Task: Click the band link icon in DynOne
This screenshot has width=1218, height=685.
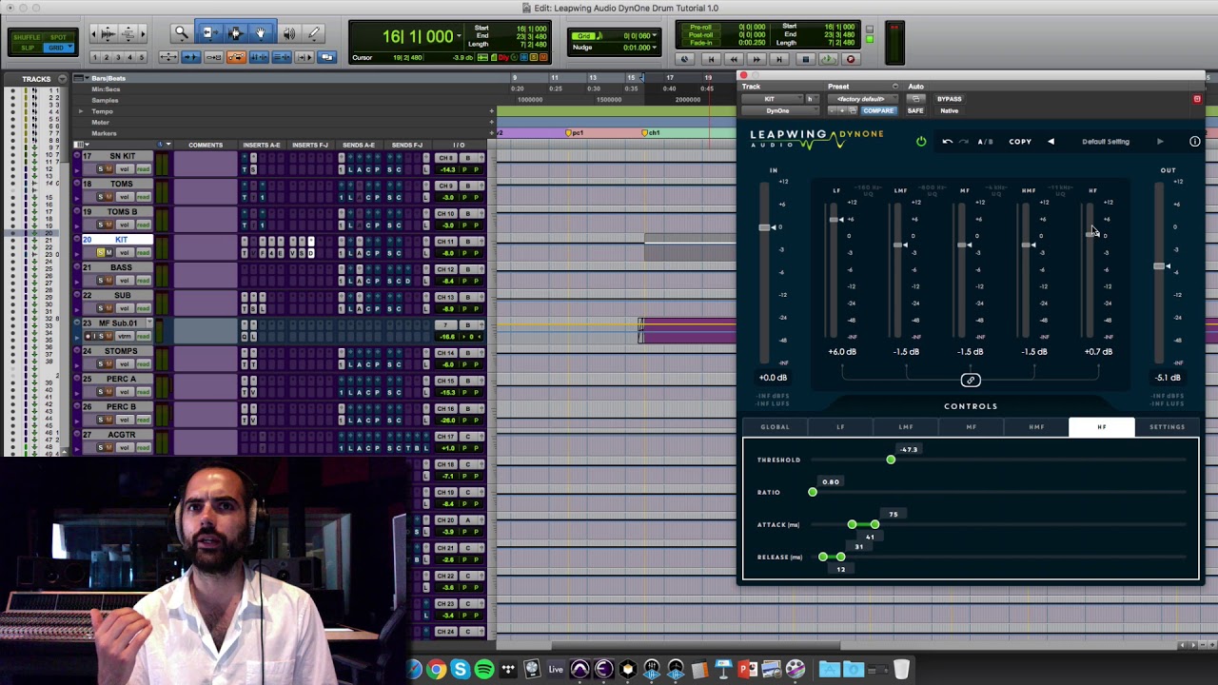Action: tap(971, 381)
